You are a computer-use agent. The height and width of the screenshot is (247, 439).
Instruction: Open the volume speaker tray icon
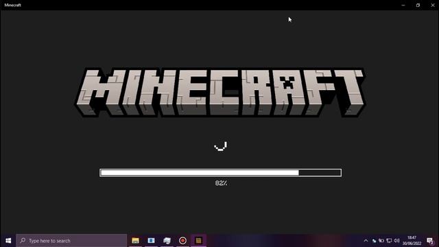point(396,241)
